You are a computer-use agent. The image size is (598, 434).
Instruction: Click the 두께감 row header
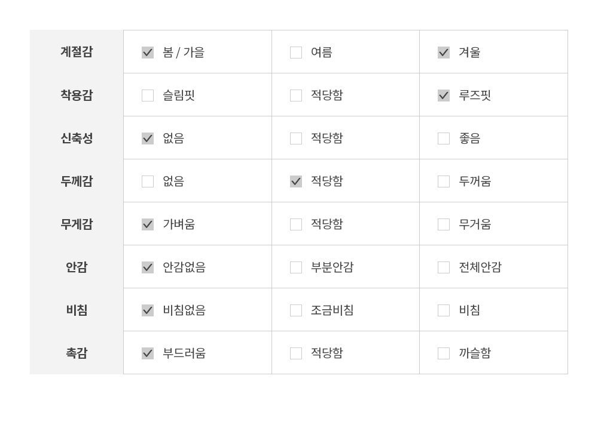point(77,181)
